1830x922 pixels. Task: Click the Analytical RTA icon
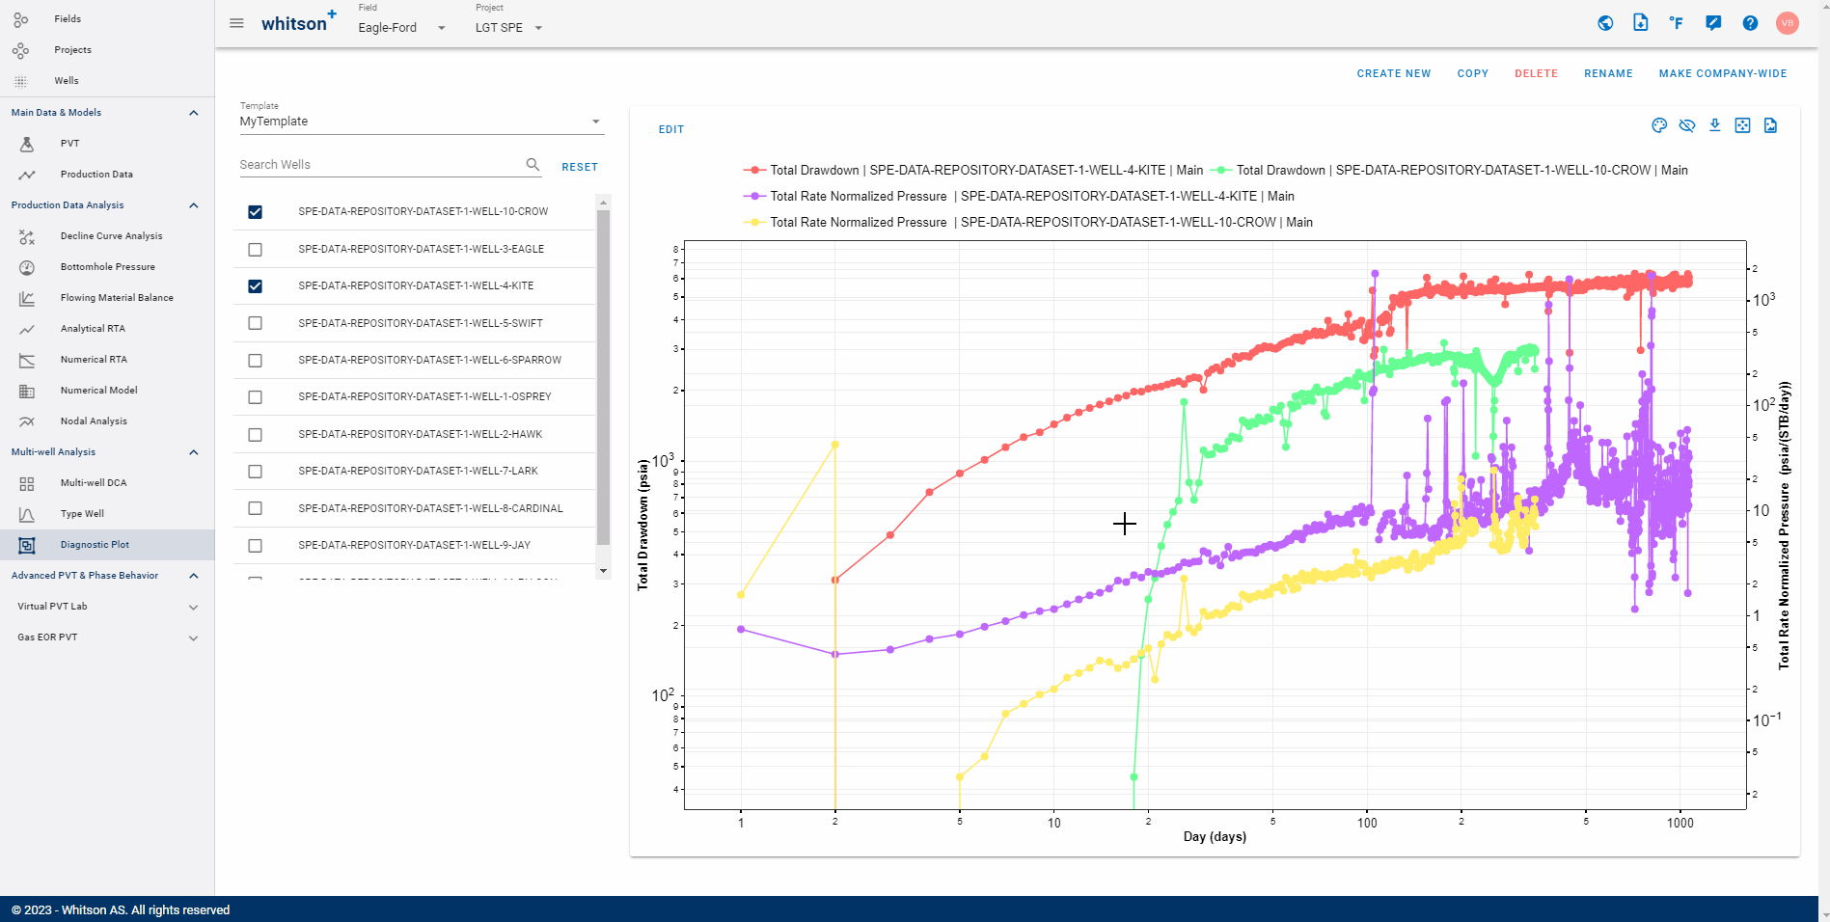tap(27, 329)
